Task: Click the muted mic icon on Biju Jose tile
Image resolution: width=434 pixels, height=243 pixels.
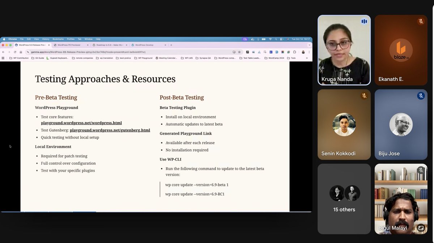Action: point(421,96)
